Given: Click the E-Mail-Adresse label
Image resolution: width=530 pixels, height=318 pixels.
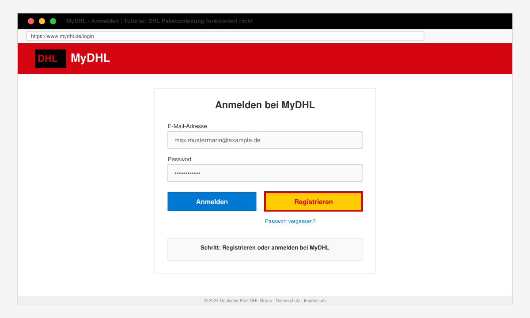Looking at the screenshot, I should (187, 126).
